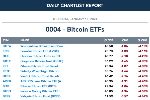Sort by the NAME column header
The image size is (150, 100).
pos(25,40)
